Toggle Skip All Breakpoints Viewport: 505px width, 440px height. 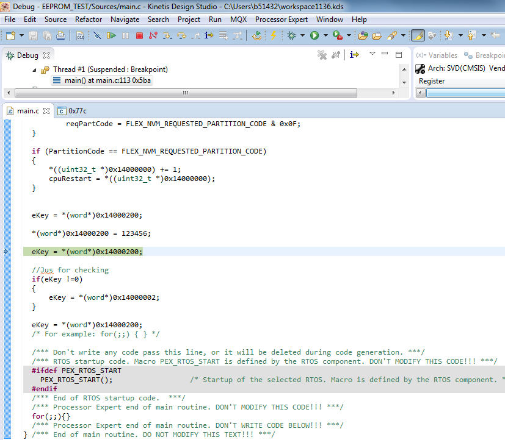tap(97, 35)
